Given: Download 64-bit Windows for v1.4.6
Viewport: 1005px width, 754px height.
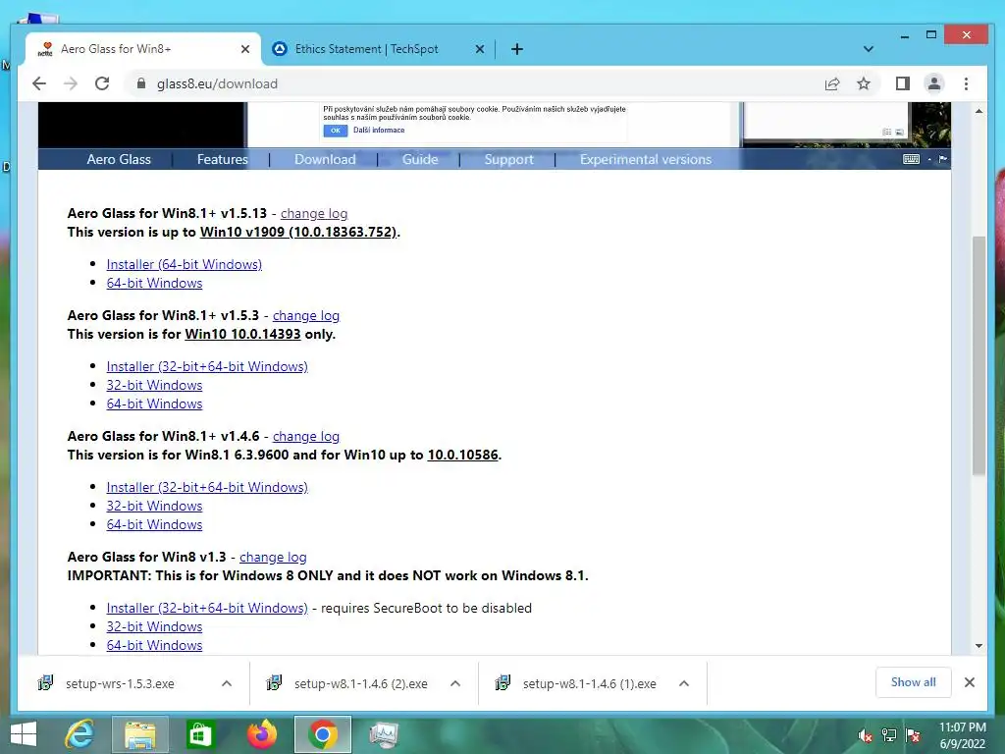Looking at the screenshot, I should (x=154, y=524).
